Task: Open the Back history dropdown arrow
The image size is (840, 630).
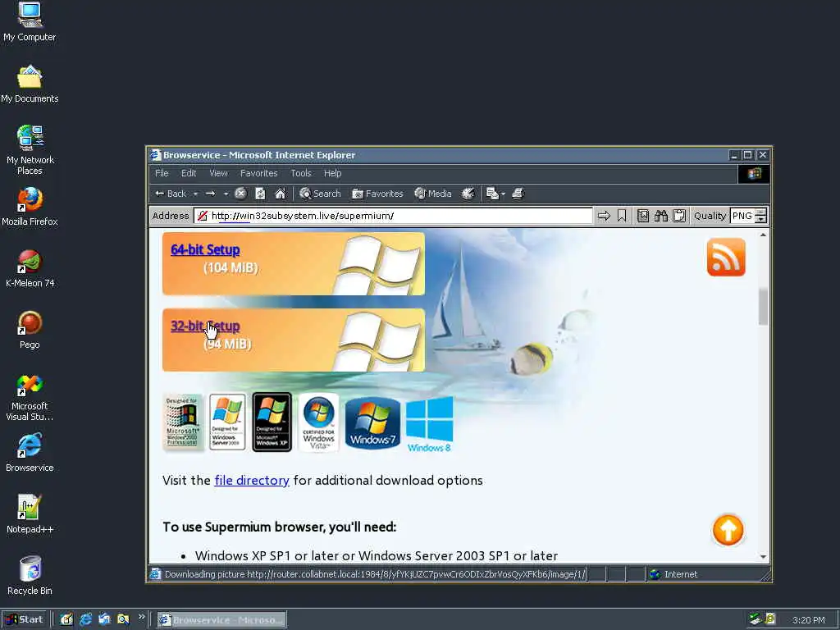Action: (x=195, y=194)
